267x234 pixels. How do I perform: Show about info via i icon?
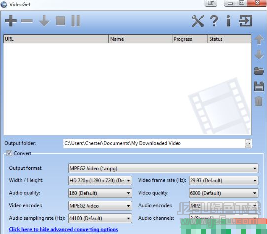pyautogui.click(x=228, y=21)
